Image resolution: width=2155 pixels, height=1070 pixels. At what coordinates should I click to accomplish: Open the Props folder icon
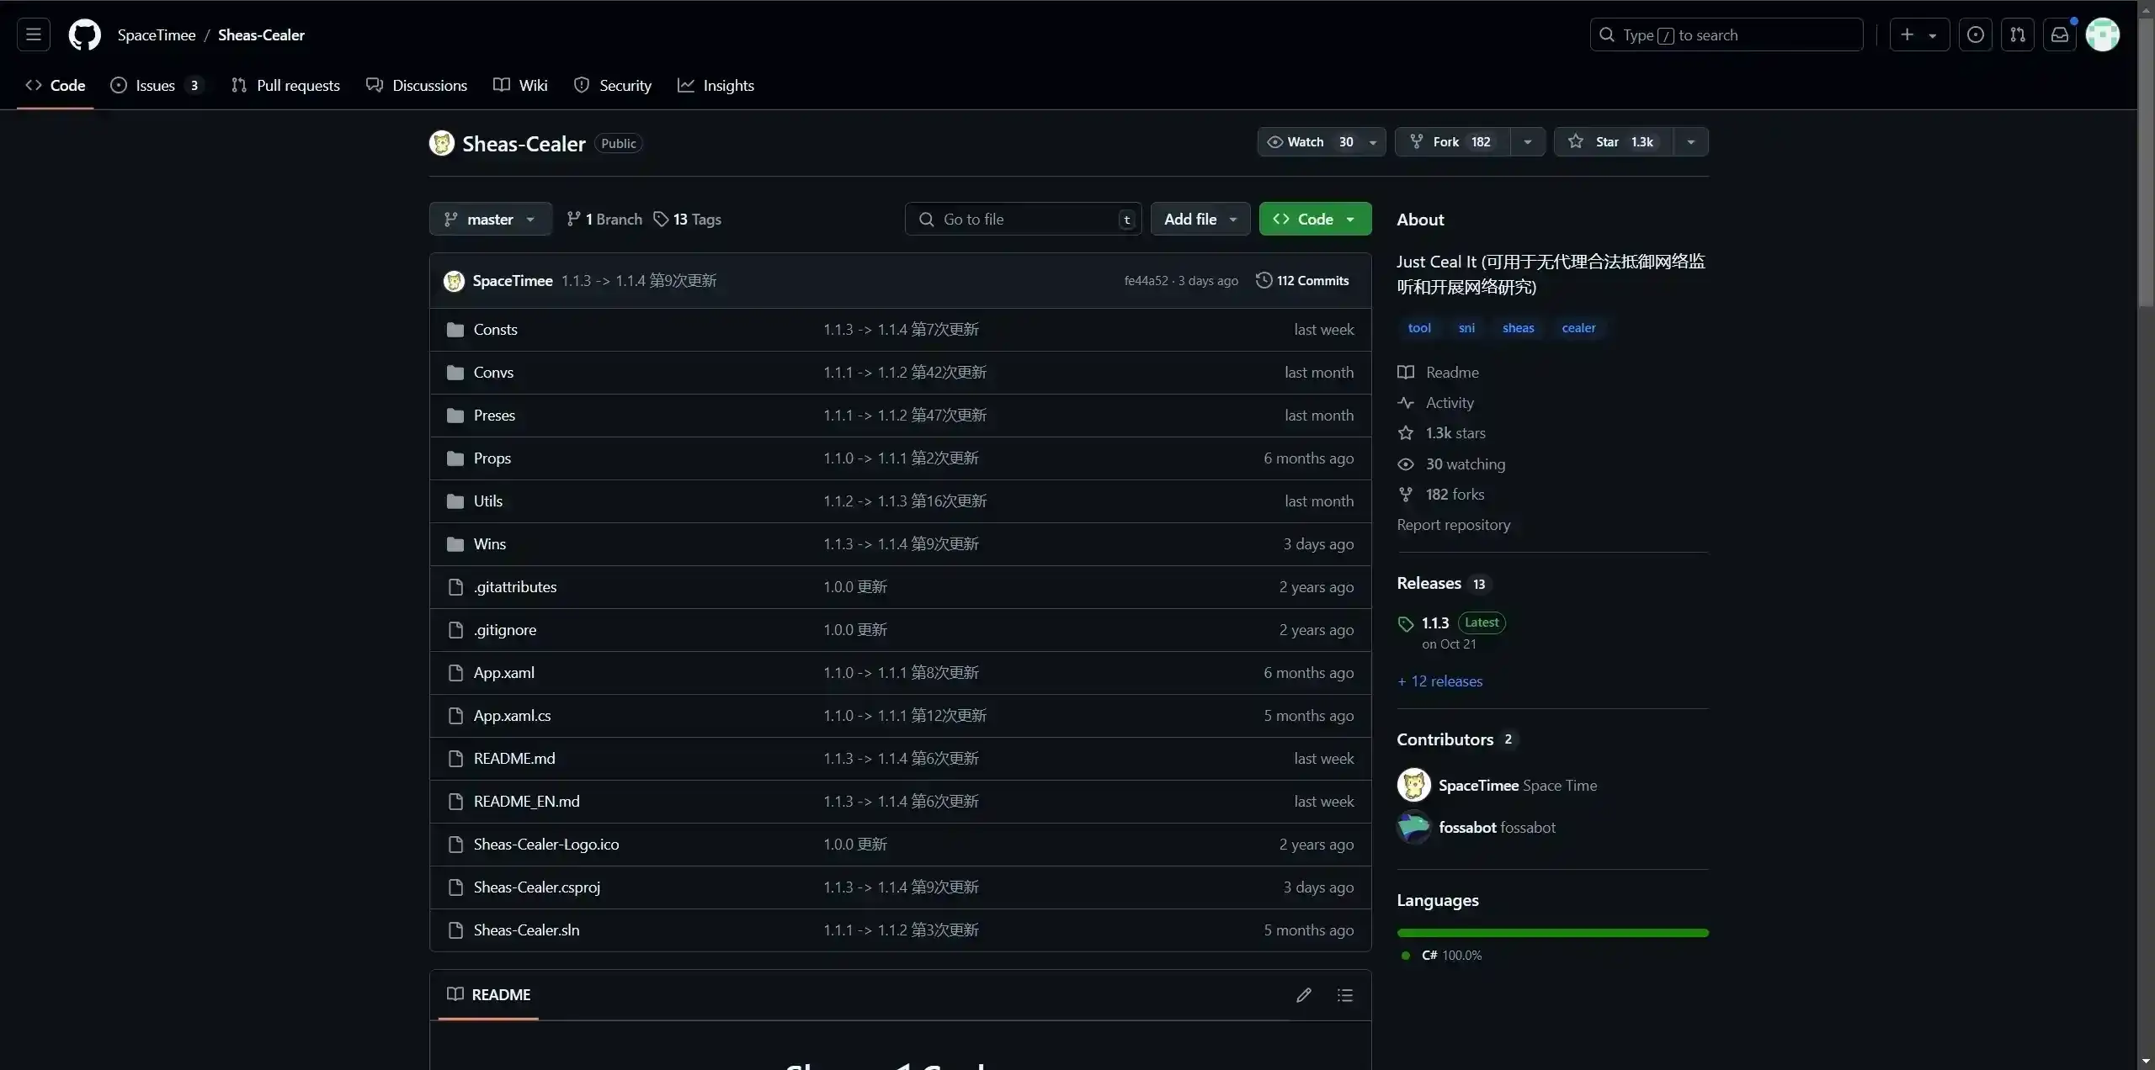point(455,458)
